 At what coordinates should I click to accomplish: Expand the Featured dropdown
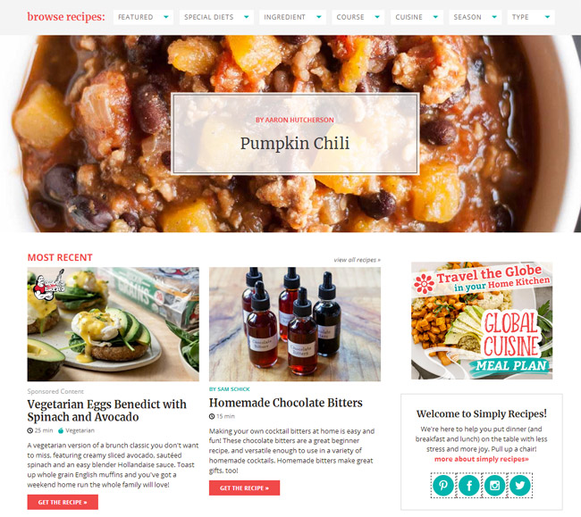(143, 17)
